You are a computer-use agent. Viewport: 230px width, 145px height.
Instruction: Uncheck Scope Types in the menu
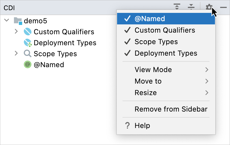pos(166,42)
